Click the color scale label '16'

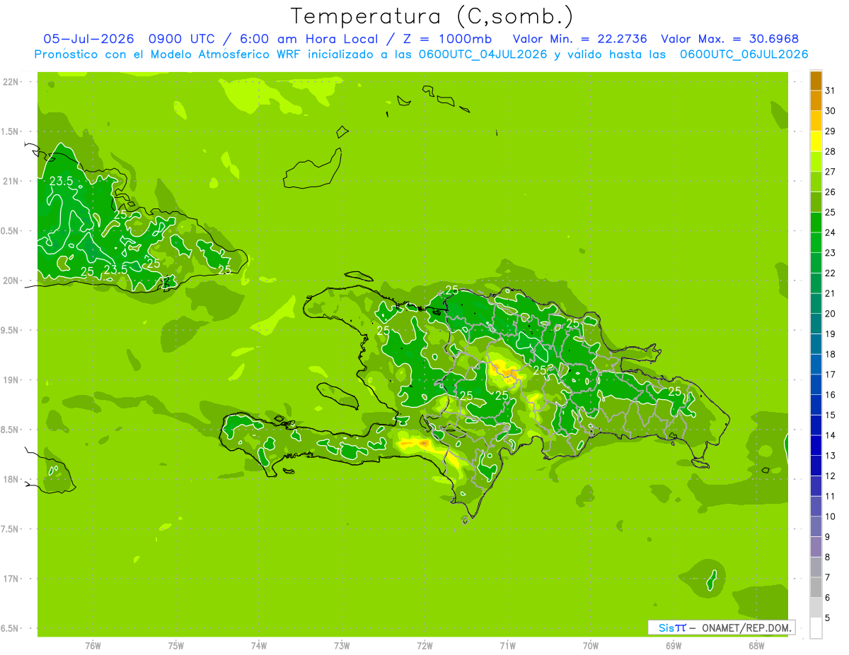[830, 395]
